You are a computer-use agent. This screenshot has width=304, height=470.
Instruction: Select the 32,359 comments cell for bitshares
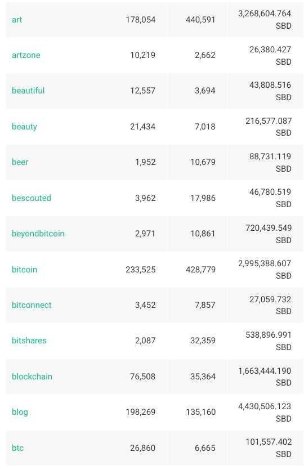click(203, 341)
